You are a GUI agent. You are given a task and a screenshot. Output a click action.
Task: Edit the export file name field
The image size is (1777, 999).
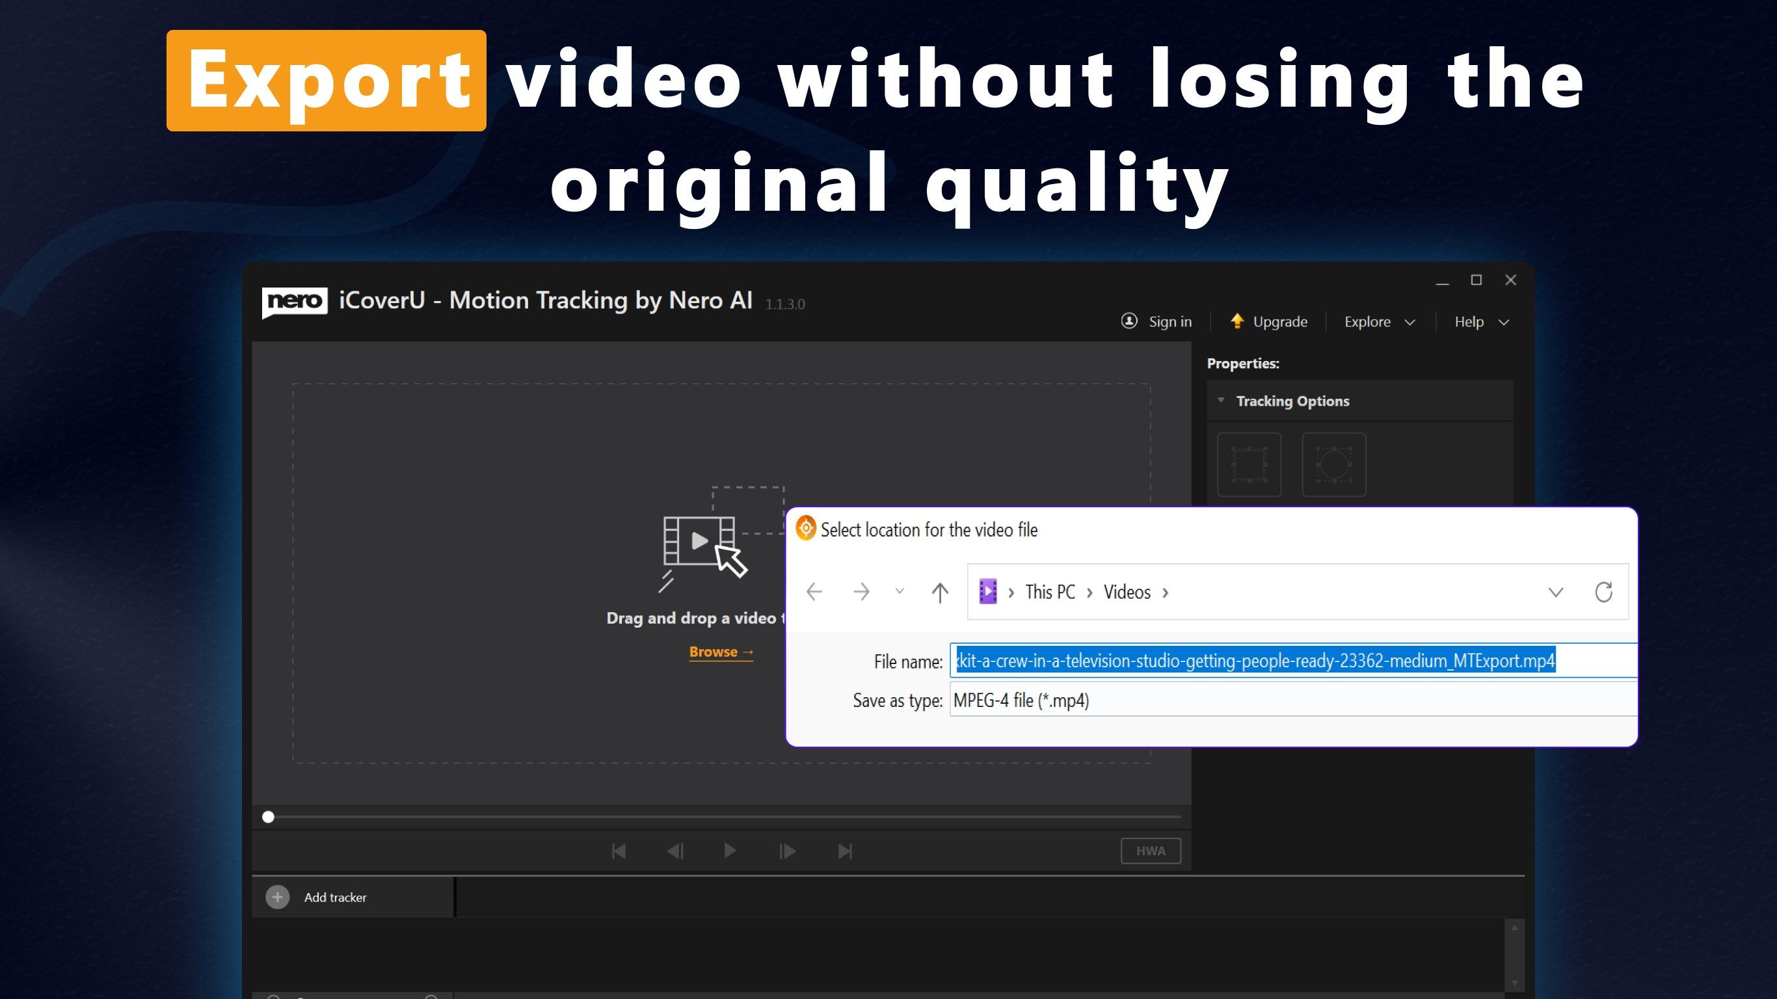point(1256,661)
